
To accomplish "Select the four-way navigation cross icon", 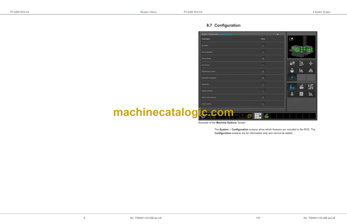I will tap(311, 64).
